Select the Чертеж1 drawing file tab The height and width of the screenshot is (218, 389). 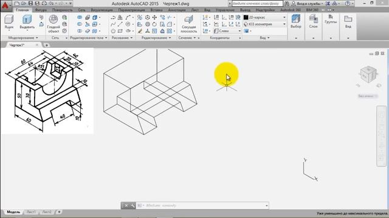pyautogui.click(x=17, y=45)
